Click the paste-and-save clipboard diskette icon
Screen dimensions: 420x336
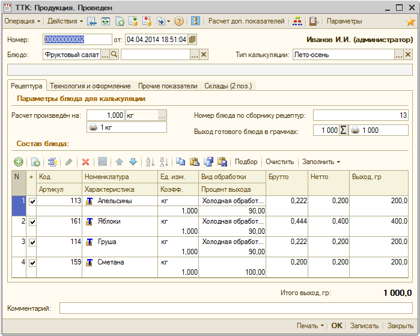(222, 162)
